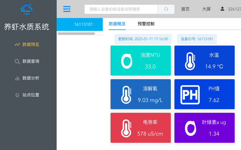Click the 首页 link in the header

click(185, 9)
